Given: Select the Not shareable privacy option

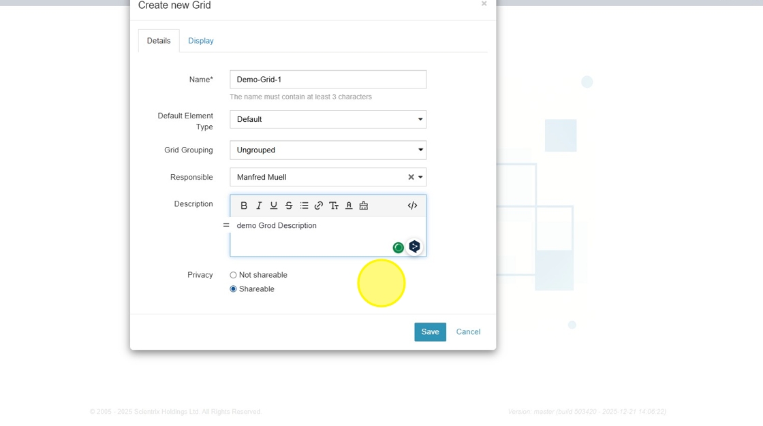Looking at the screenshot, I should [233, 275].
